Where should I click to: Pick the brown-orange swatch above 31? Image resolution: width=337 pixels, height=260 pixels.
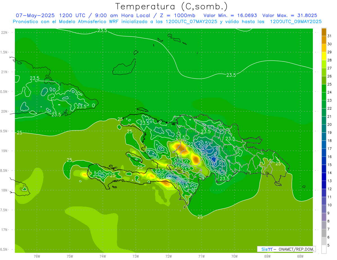pos(324,32)
